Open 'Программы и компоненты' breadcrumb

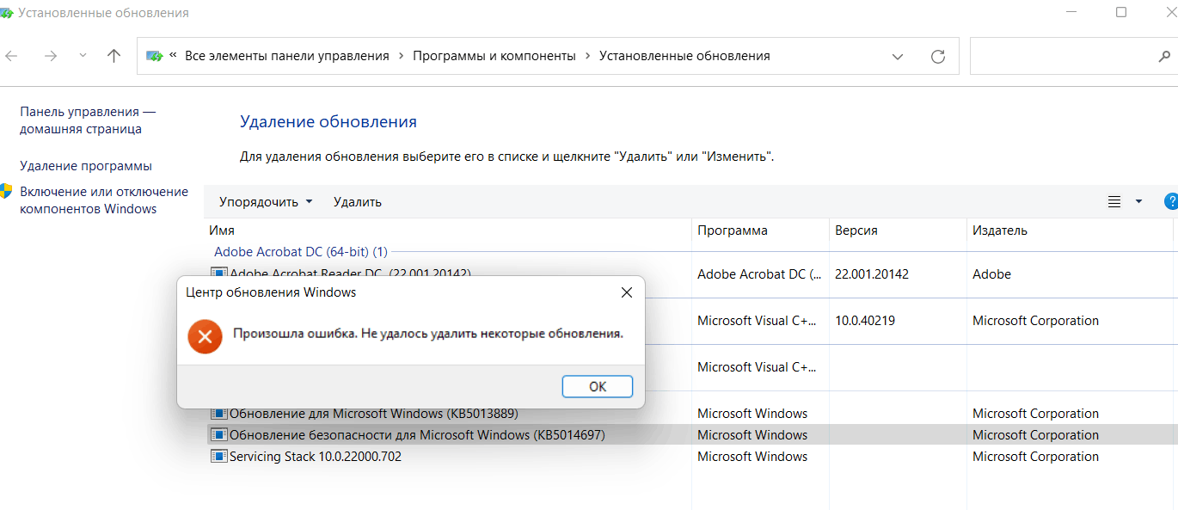pyautogui.click(x=494, y=56)
